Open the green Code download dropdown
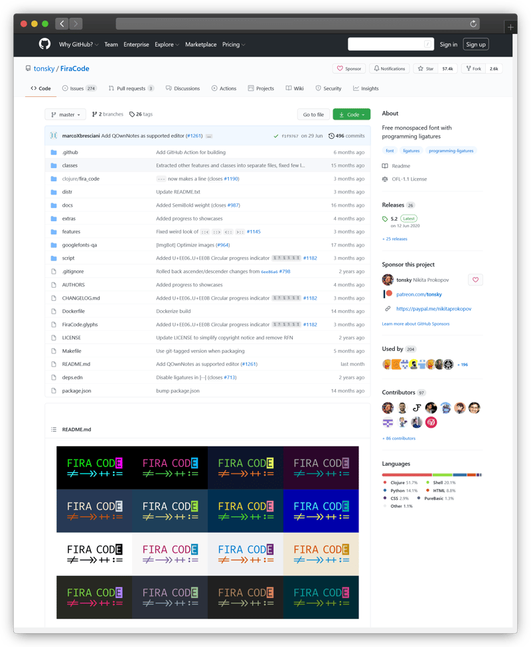This screenshot has height=647, width=531. [x=352, y=114]
